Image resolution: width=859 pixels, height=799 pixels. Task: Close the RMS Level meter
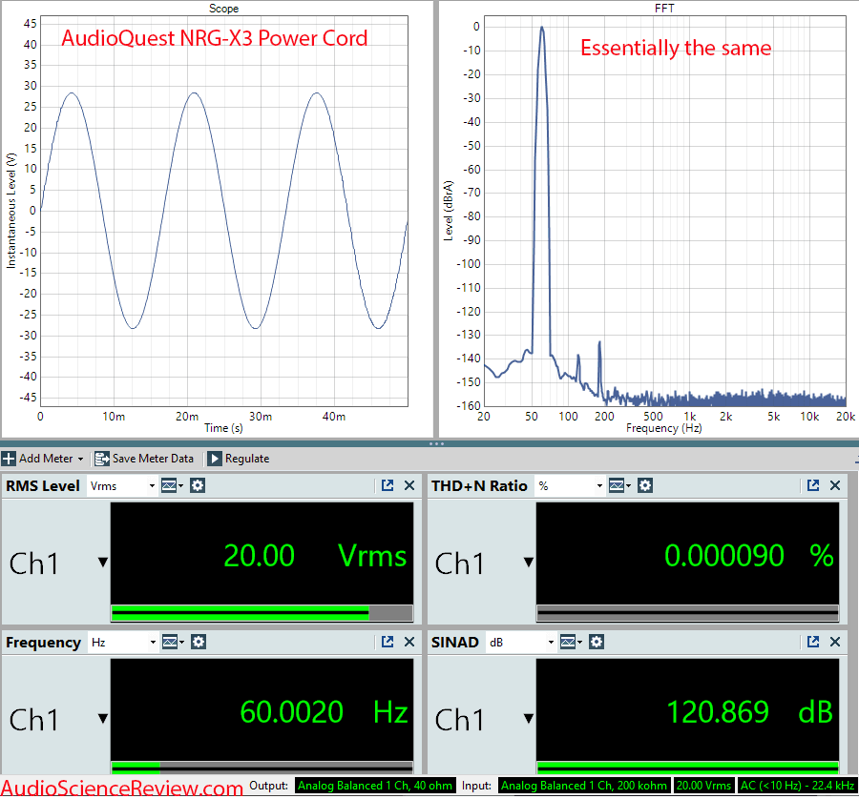(409, 485)
